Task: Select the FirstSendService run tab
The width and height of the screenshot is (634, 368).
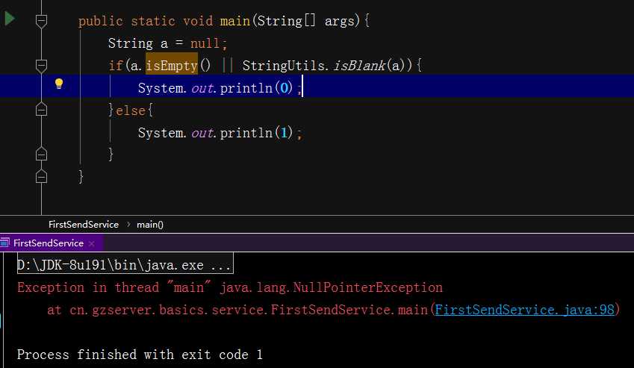Action: coord(49,243)
